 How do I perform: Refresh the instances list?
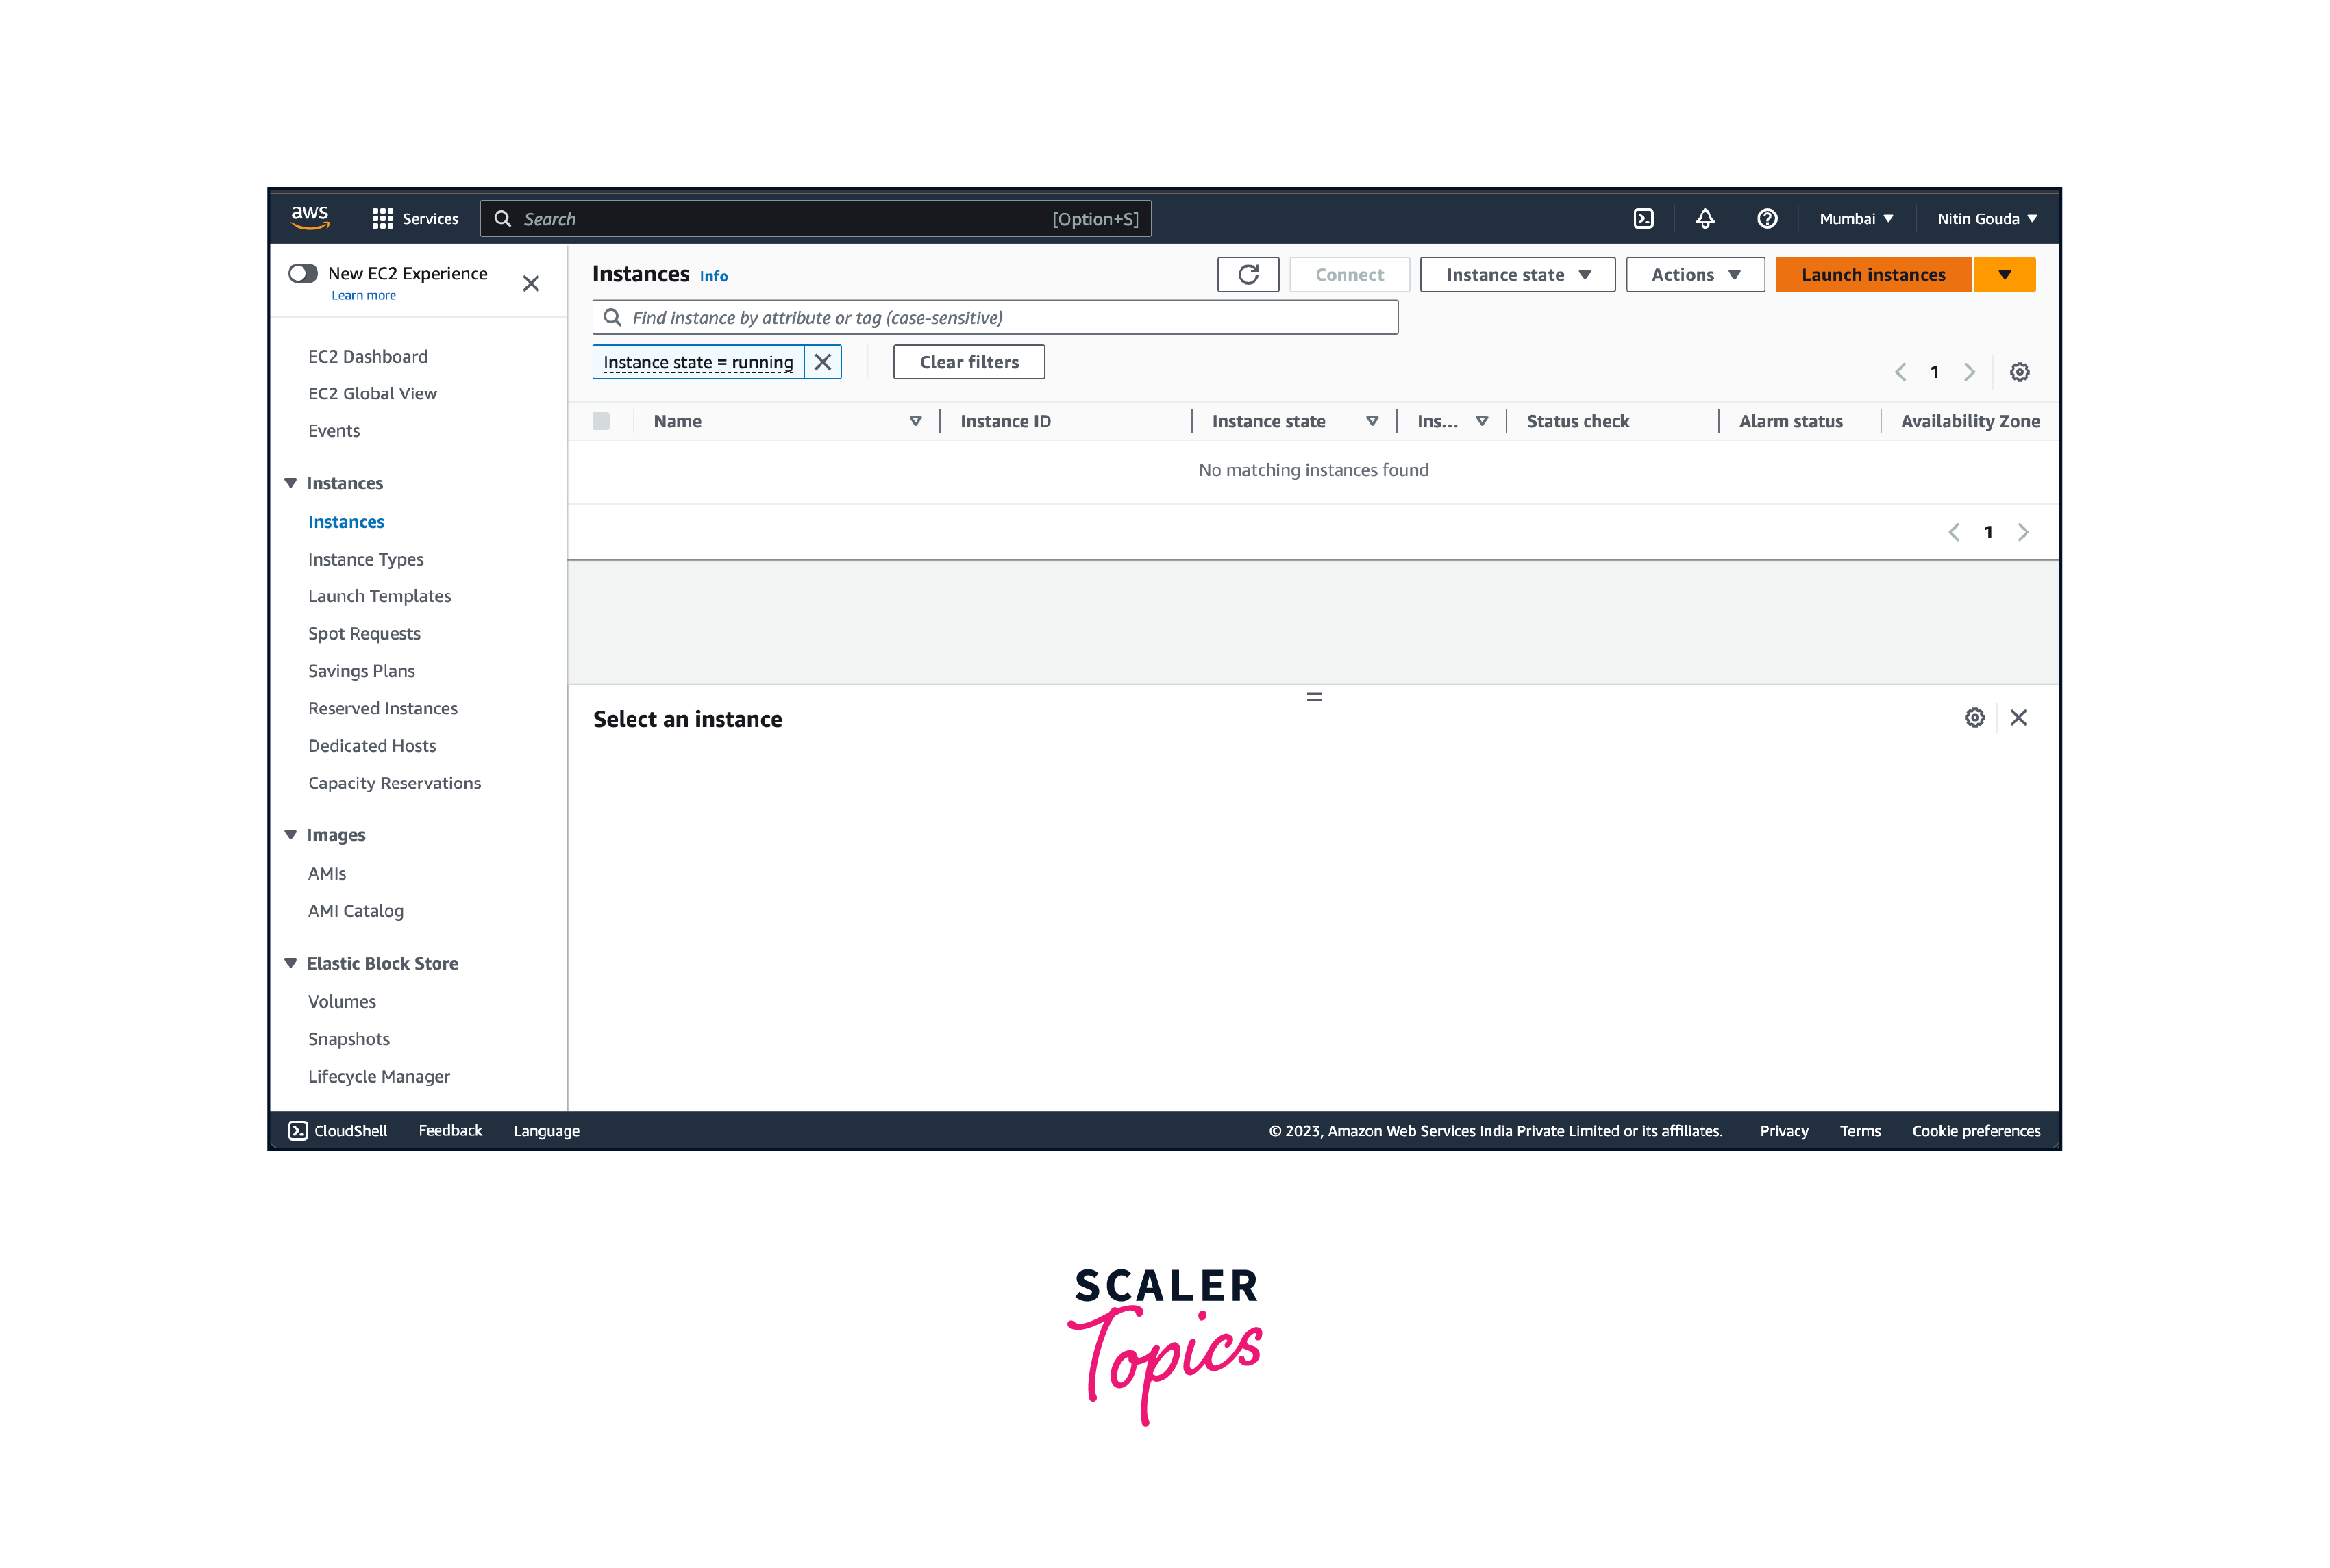pos(1248,274)
